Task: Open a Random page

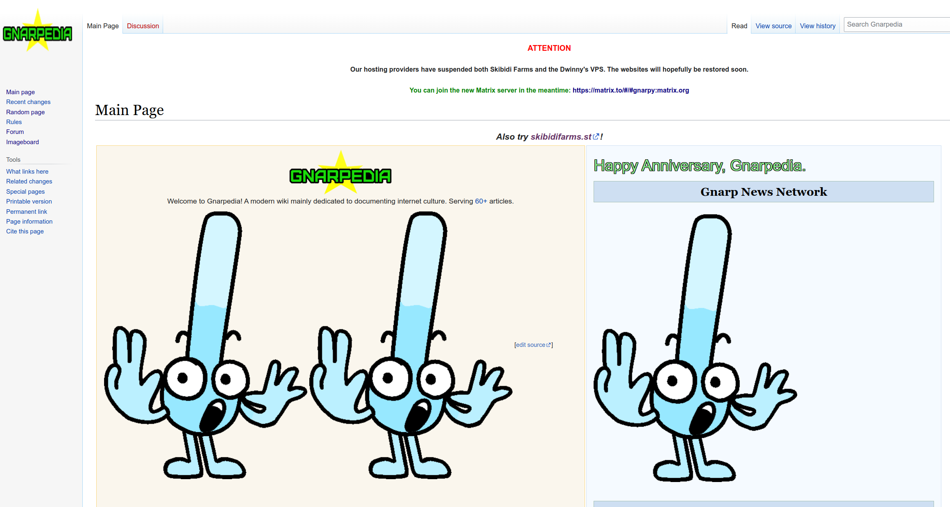Action: tap(25, 112)
